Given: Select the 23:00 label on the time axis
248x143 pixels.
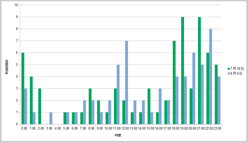Looking at the screenshot, I should [217, 128].
